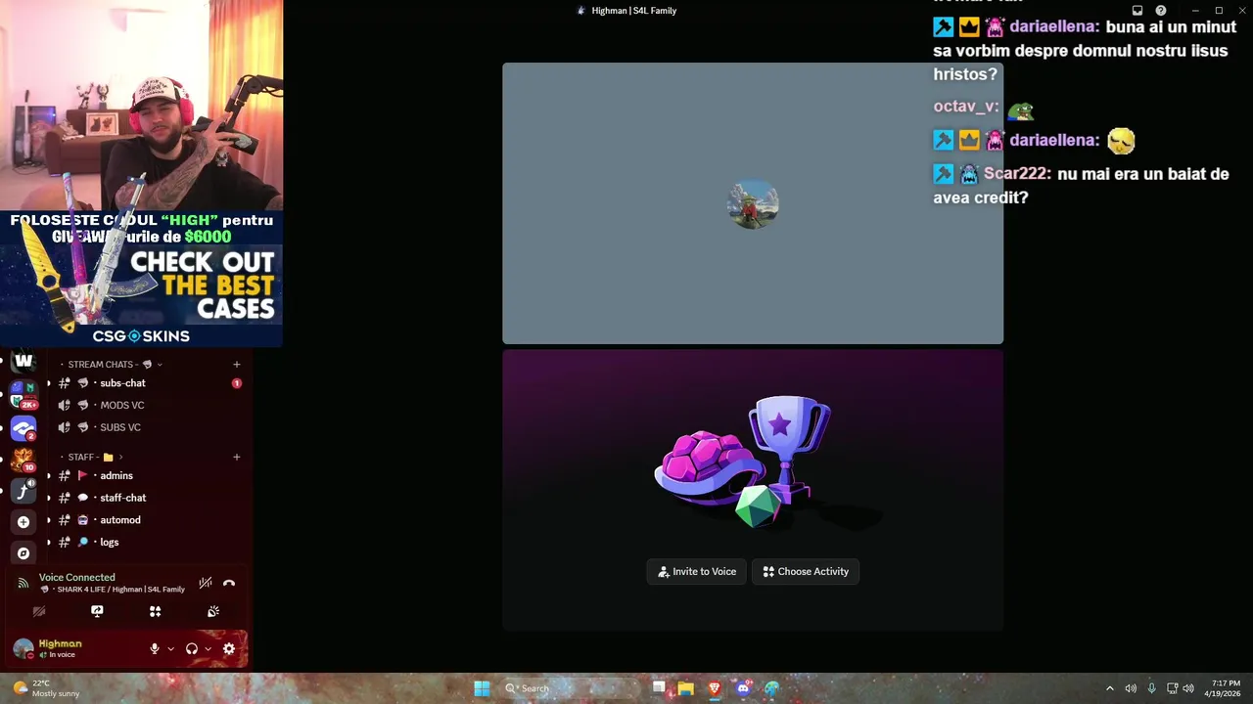Click the activity trophy illustration tile
This screenshot has width=1253, height=704.
(753, 490)
